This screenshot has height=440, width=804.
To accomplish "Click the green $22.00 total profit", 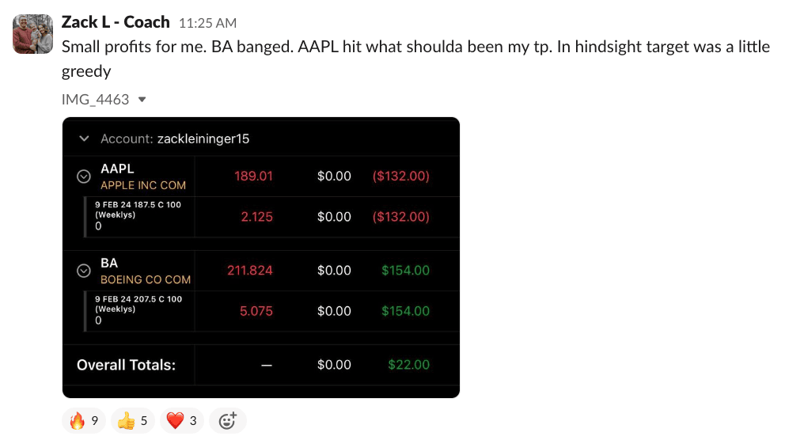I will tap(408, 365).
